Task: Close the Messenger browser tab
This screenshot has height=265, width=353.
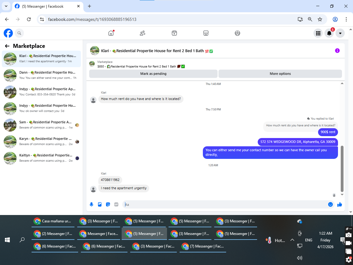Action: (x=78, y=6)
